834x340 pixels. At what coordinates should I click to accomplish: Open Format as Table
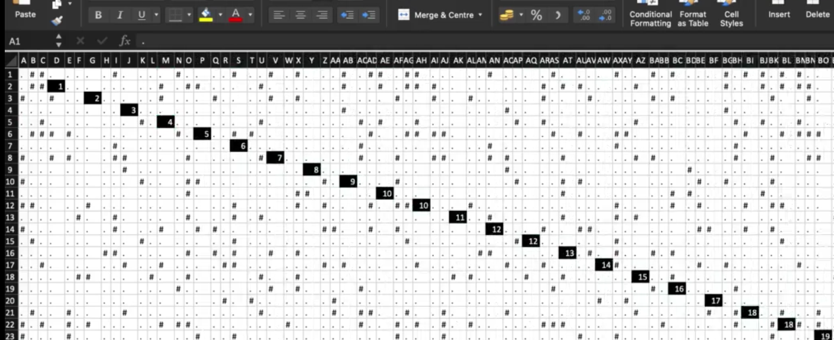[x=693, y=14]
